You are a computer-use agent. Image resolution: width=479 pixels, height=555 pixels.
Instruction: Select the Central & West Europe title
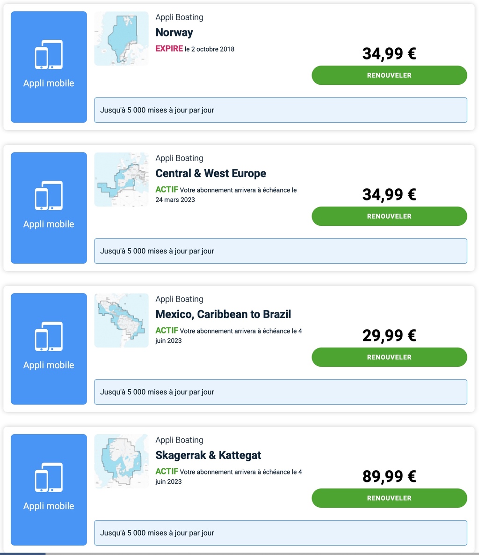pyautogui.click(x=210, y=173)
